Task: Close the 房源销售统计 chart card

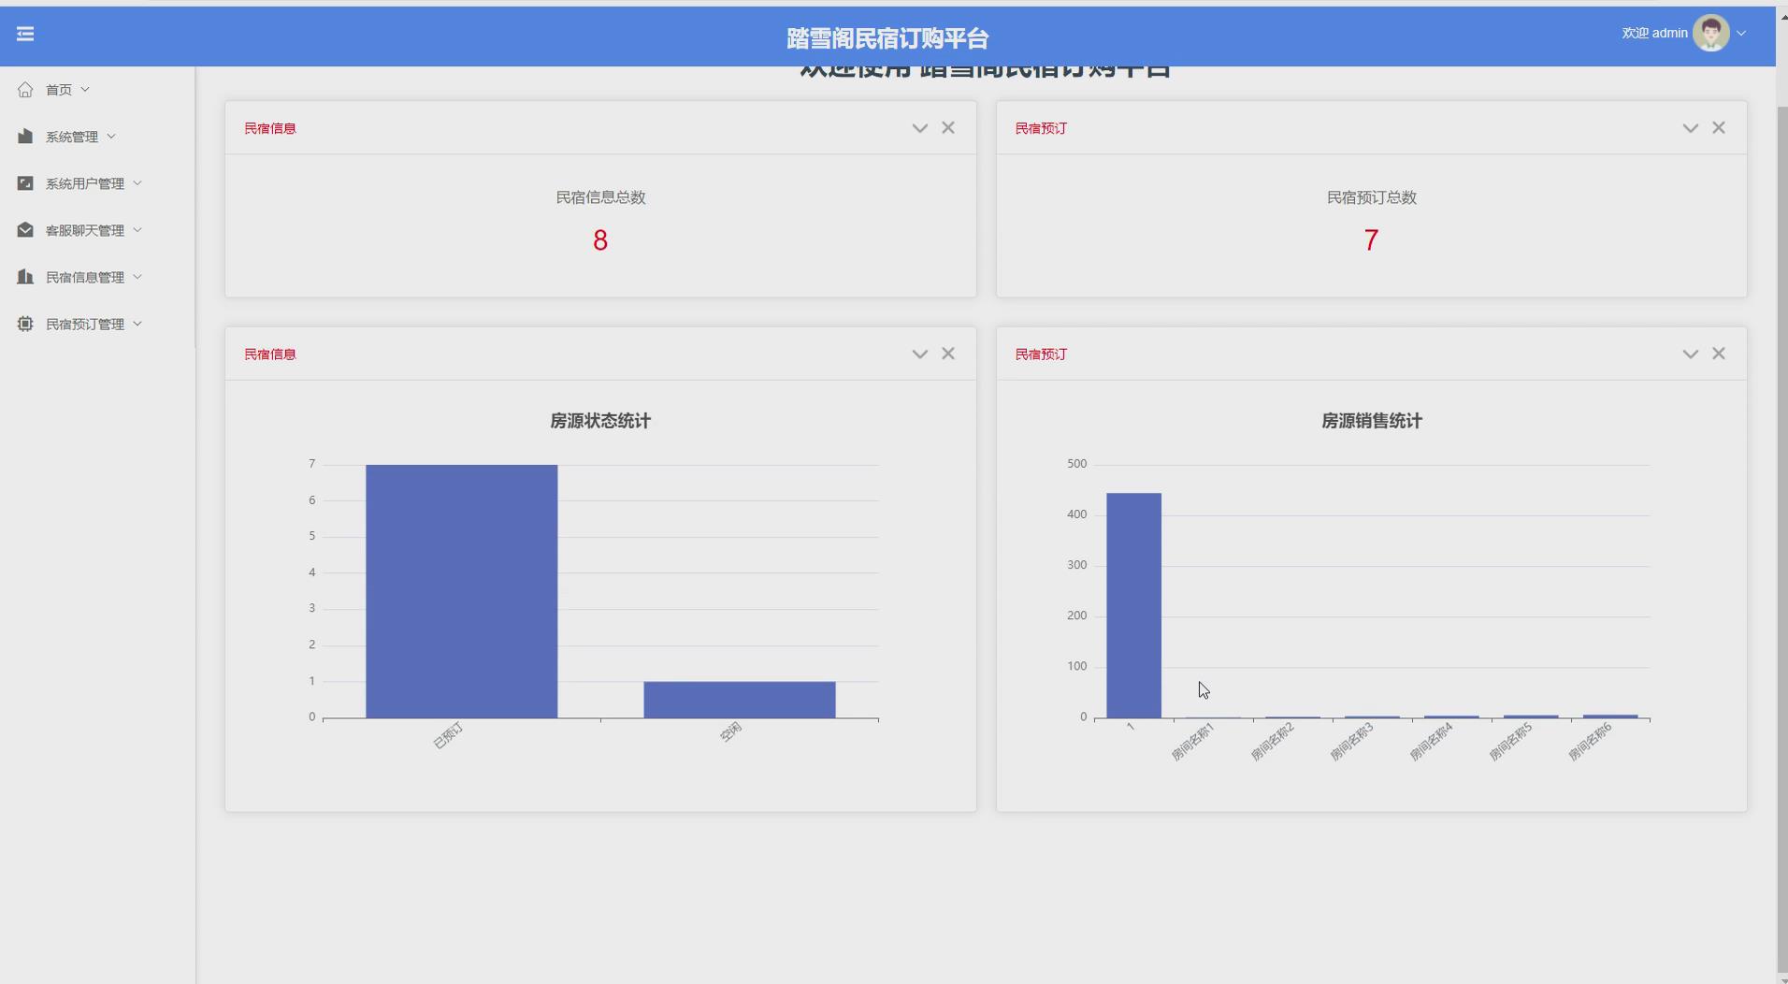Action: click(x=1719, y=353)
